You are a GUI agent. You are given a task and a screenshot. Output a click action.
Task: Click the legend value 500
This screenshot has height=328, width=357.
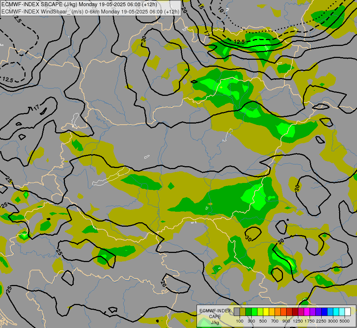[263, 321]
